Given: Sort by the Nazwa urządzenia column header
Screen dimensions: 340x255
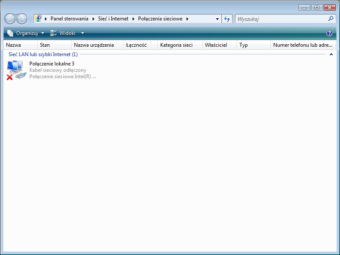Looking at the screenshot, I should 98,45.
